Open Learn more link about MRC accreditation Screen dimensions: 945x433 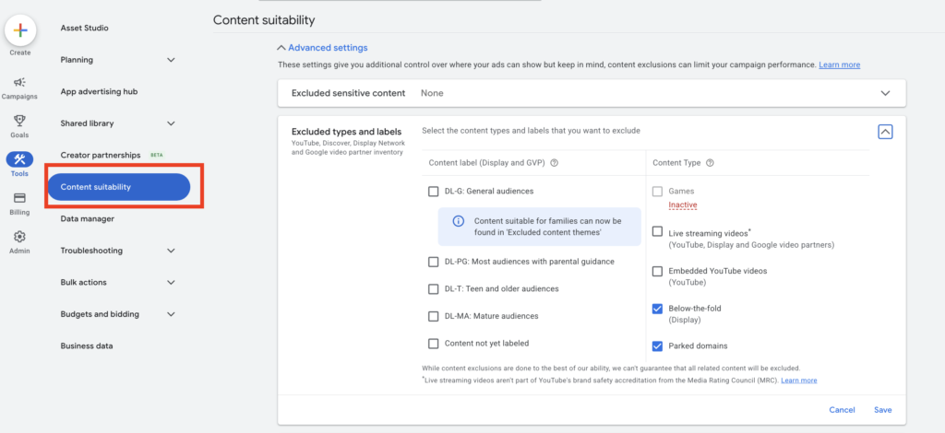[x=799, y=380]
